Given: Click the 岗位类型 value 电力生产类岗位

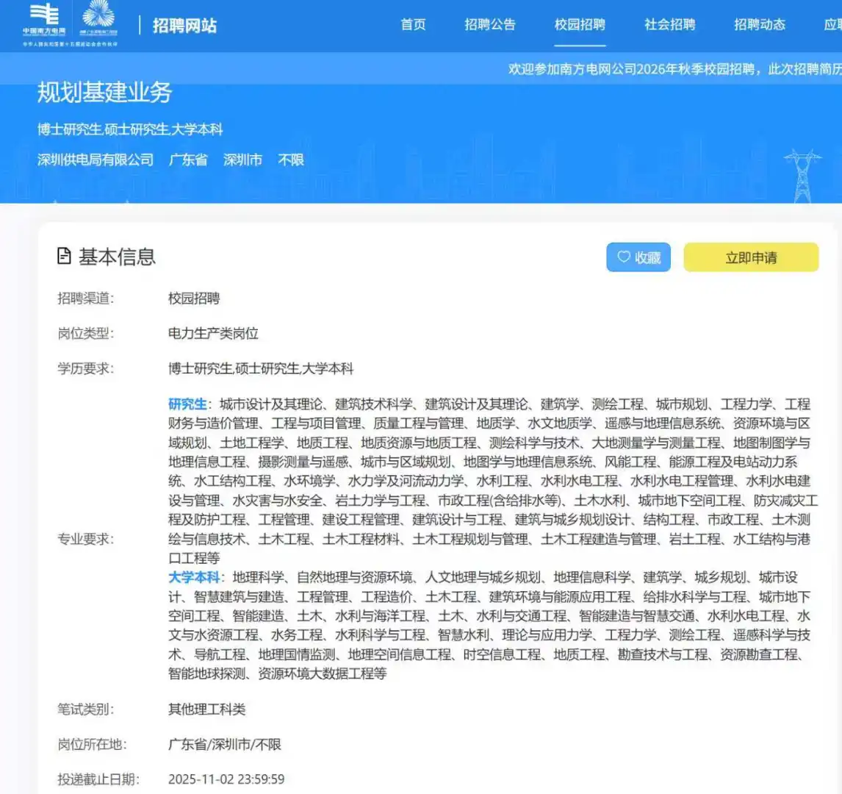Looking at the screenshot, I should 213,334.
